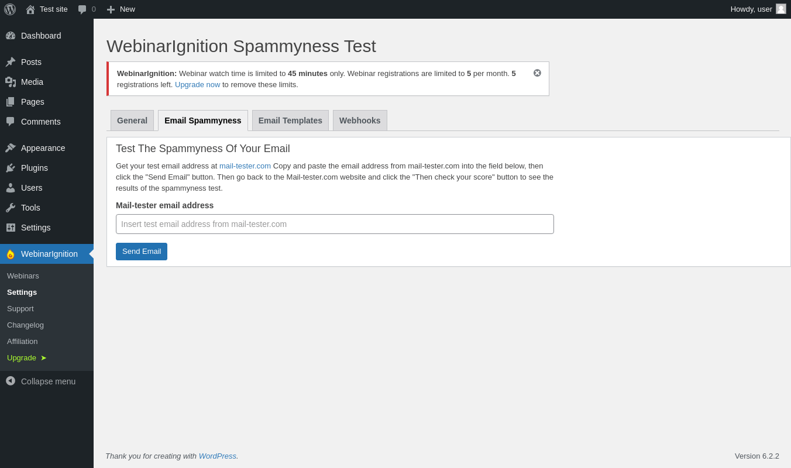Viewport: 791px width, 468px height.
Task: Click the Appearance paintbrush icon
Action: pos(11,148)
